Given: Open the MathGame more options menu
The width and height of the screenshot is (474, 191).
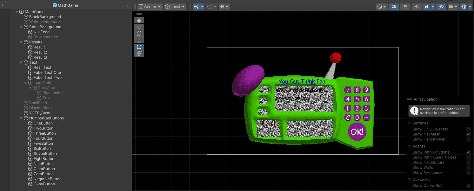Looking at the screenshot, I should point(128,5).
